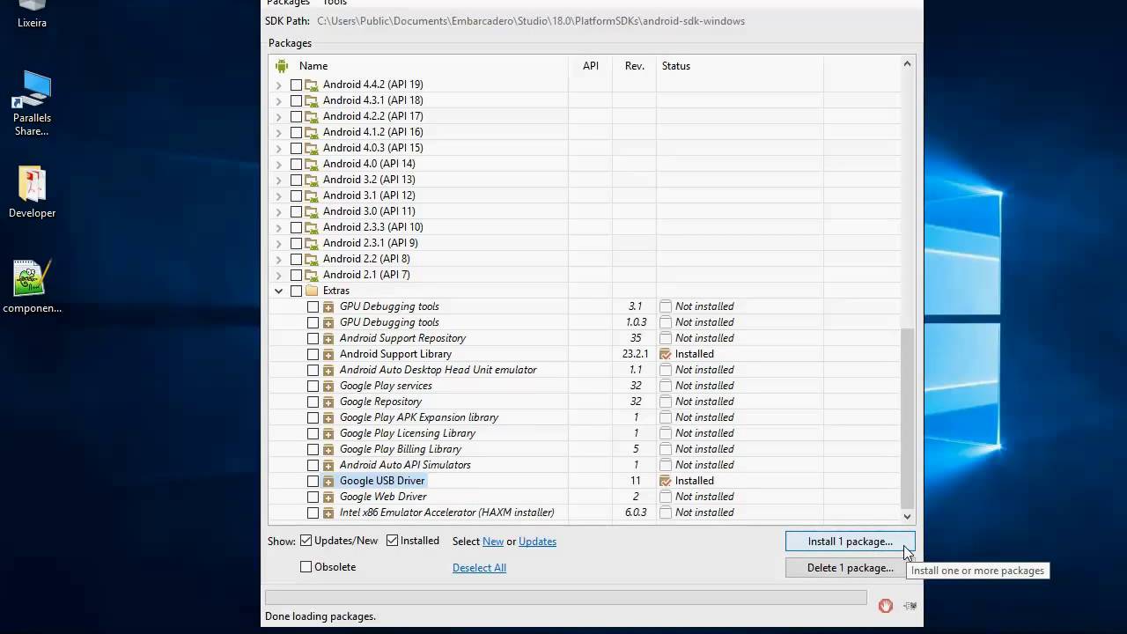Open the Developer desktop icon
1127x634 pixels.
pos(33,192)
